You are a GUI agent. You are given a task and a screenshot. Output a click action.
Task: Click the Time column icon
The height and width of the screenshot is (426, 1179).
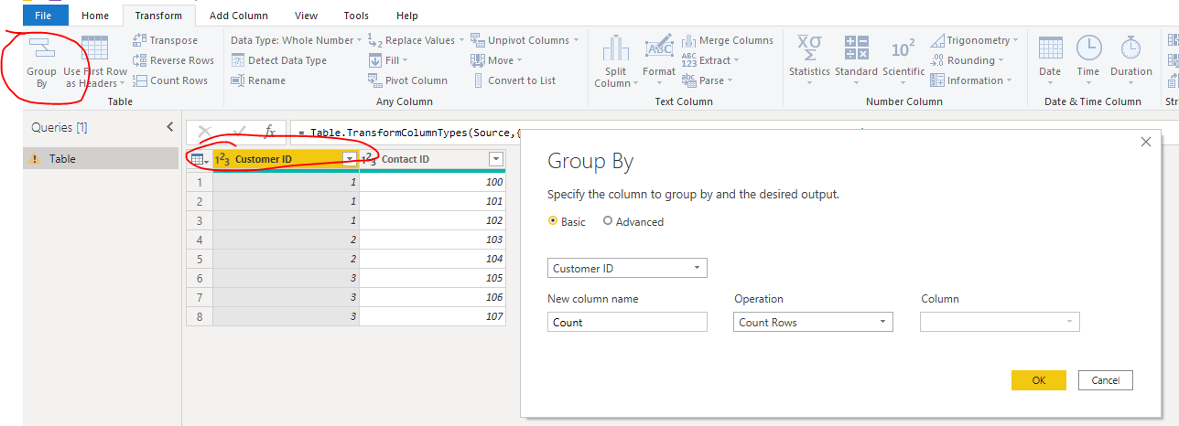pos(1088,48)
